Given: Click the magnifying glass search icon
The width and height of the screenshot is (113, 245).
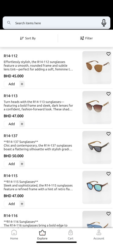Looking at the screenshot, I should coord(9,23).
